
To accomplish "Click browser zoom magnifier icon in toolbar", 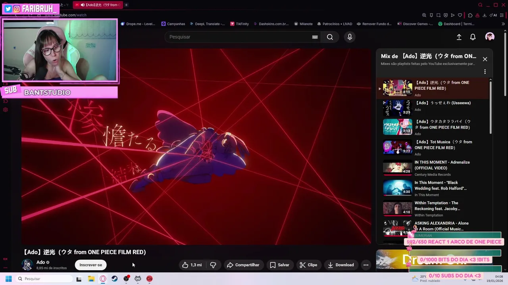I will click(x=424, y=15).
